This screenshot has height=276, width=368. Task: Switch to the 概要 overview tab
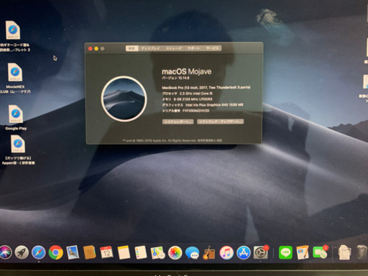(x=132, y=48)
